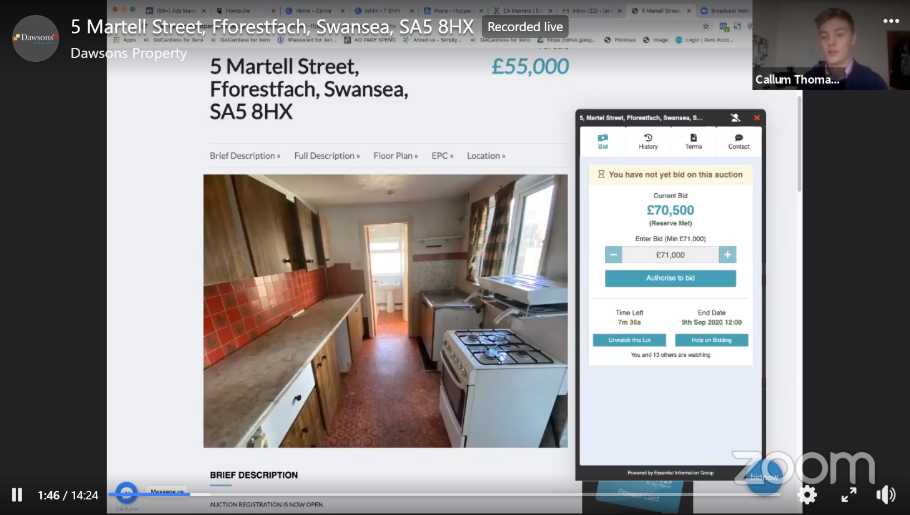This screenshot has height=515, width=910.
Task: Jump to Brief Description section
Action: [245, 156]
